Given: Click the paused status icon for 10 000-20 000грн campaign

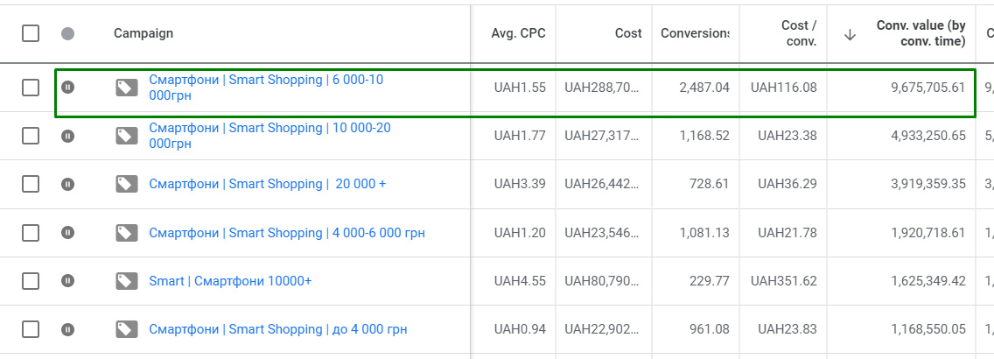Looking at the screenshot, I should tap(68, 136).
